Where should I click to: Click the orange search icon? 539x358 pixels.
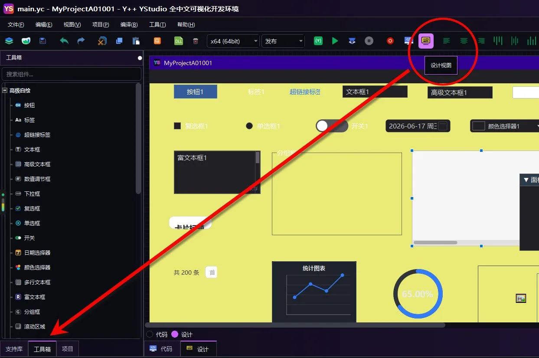(x=157, y=41)
